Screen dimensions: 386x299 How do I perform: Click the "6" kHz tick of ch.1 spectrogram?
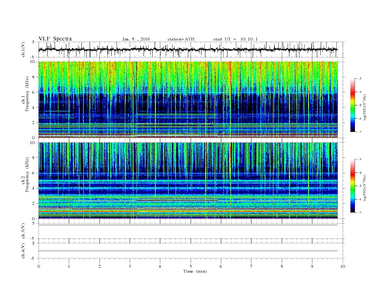pos(34,92)
